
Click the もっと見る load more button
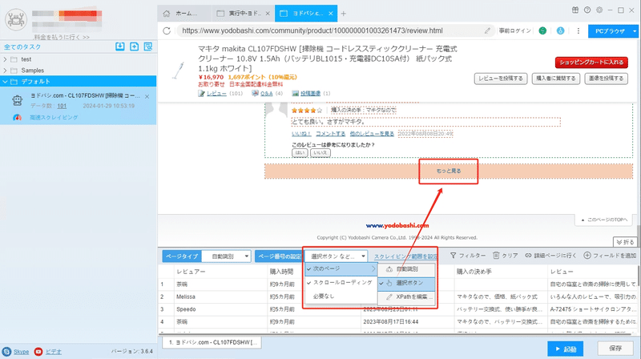tap(449, 171)
